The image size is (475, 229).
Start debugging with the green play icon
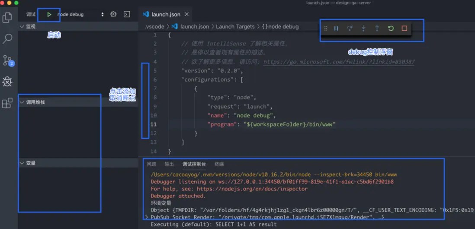click(49, 15)
